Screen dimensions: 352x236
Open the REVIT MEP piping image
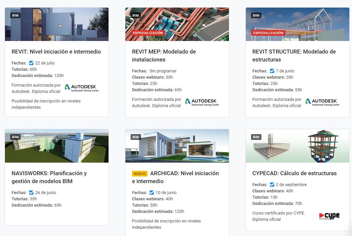pos(177,24)
